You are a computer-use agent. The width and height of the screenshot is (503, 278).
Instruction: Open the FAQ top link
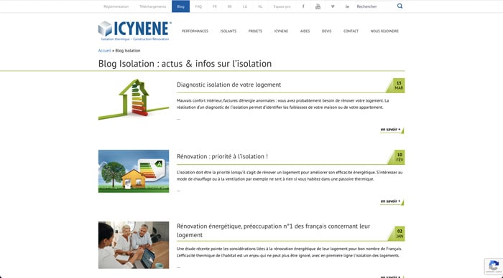198,6
